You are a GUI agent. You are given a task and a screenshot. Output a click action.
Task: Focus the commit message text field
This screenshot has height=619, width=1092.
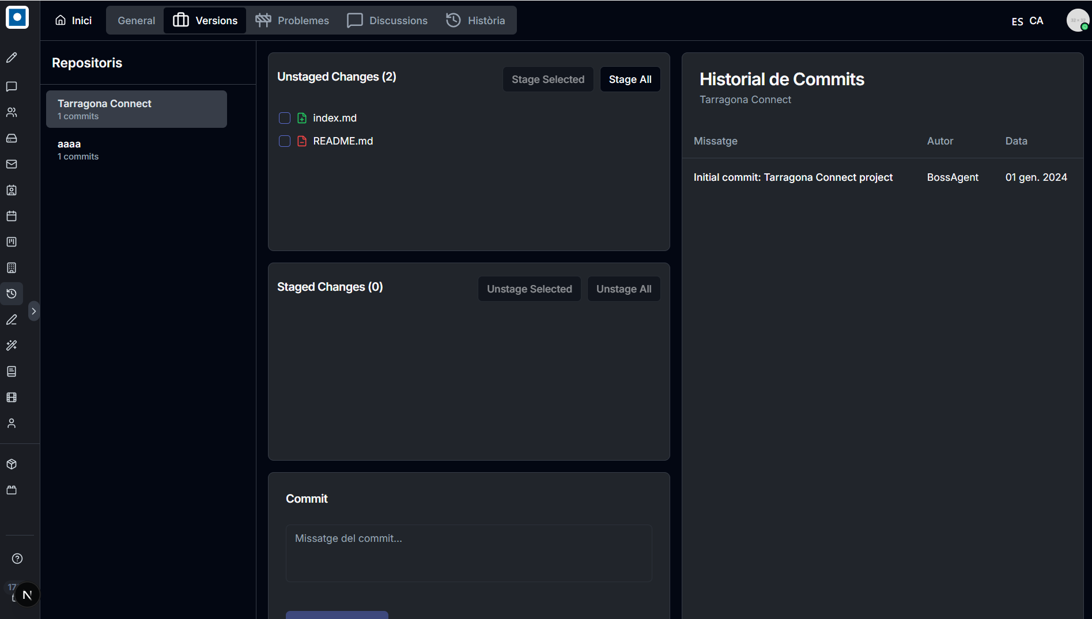469,553
